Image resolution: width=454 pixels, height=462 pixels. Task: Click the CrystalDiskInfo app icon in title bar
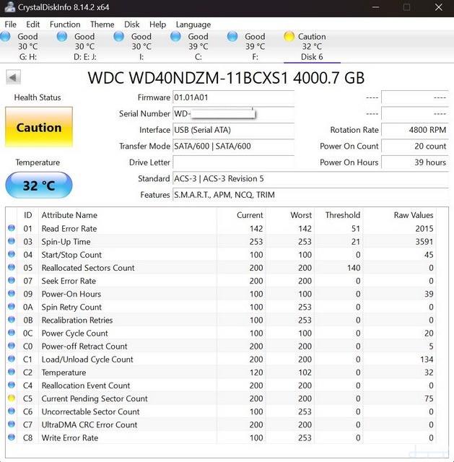(9, 6)
